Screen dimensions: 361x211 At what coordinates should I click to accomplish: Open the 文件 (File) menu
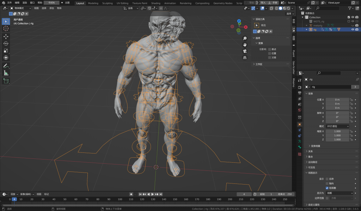[x=9, y=2]
